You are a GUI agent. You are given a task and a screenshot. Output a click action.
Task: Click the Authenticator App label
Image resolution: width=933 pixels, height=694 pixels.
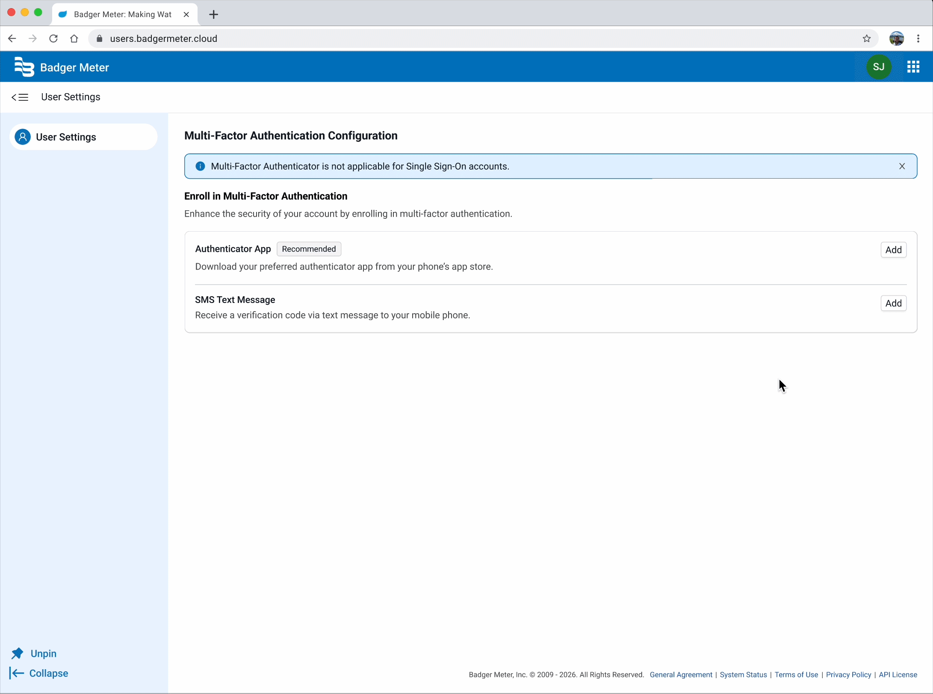233,249
